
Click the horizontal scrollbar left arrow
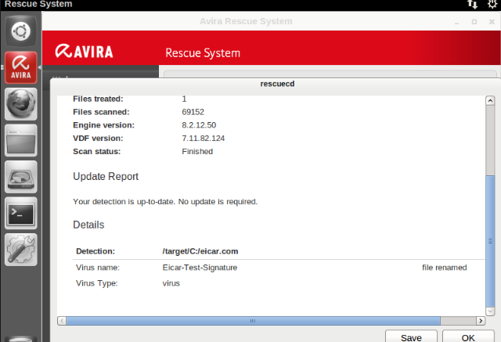coord(63,320)
